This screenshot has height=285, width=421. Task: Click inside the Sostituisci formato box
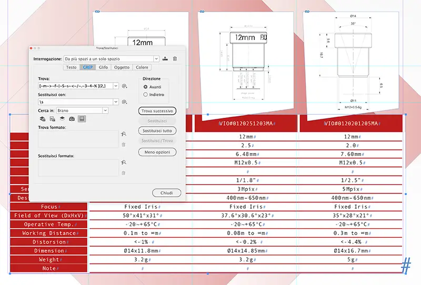pyautogui.click(x=78, y=168)
